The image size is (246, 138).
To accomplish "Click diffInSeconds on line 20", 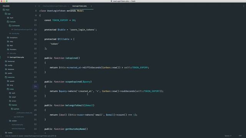I will pos(92,67).
